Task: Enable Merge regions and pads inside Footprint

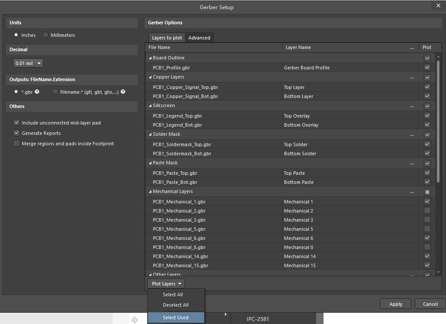Action: (17, 144)
